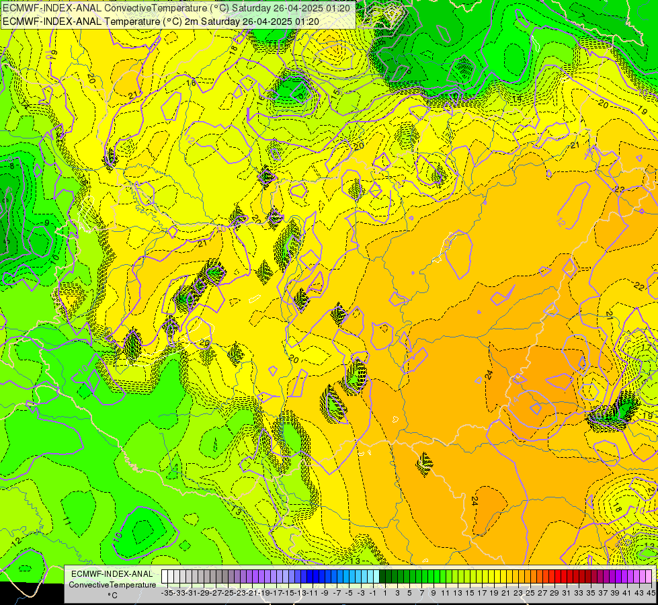This screenshot has height=605, width=658.
Task: Click the 35 label on the legend scale
Action: pyautogui.click(x=591, y=593)
